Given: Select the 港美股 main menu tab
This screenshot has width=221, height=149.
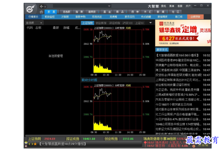Looking at the screenshot, I should pyautogui.click(x=92, y=12).
